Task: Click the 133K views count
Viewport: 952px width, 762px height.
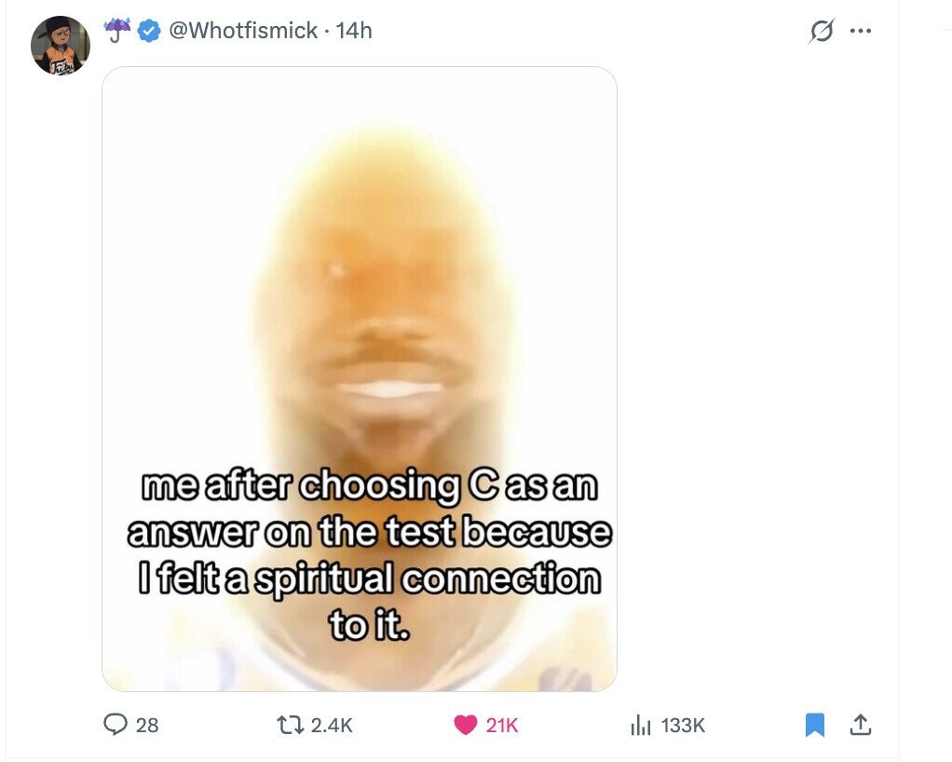Action: [683, 725]
